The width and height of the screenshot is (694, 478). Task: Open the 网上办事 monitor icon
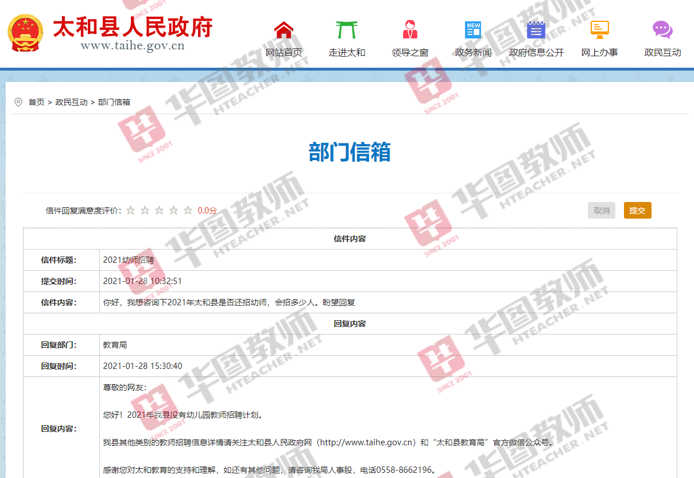pos(599,29)
